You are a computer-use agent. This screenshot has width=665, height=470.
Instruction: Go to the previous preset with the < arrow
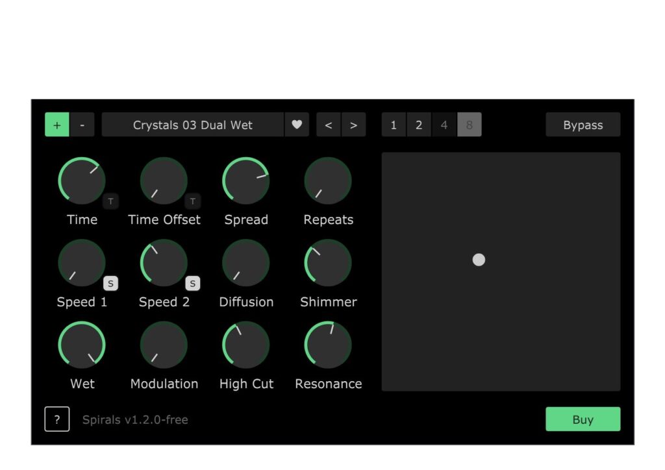click(328, 125)
